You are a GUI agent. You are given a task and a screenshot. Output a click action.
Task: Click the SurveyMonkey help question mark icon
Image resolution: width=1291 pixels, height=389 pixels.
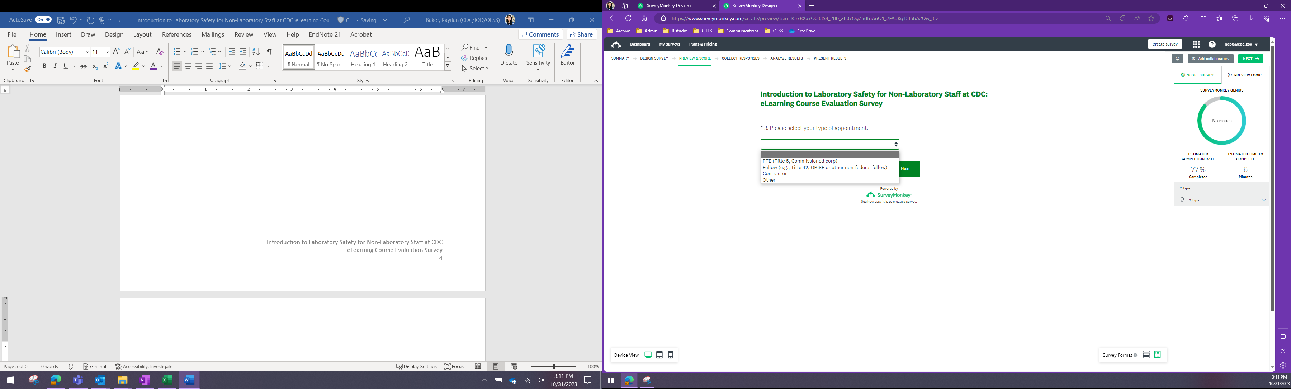[1212, 44]
